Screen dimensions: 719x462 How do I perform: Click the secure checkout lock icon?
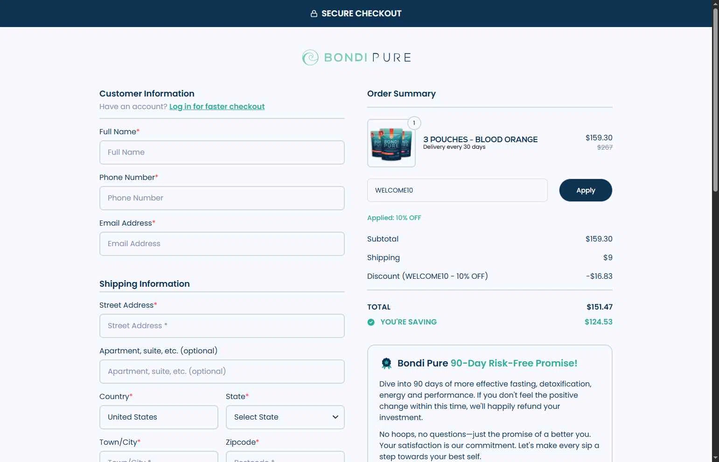pyautogui.click(x=314, y=14)
